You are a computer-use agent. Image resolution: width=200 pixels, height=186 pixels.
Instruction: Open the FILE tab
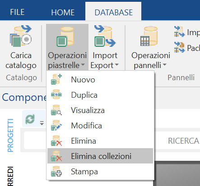click(x=17, y=12)
